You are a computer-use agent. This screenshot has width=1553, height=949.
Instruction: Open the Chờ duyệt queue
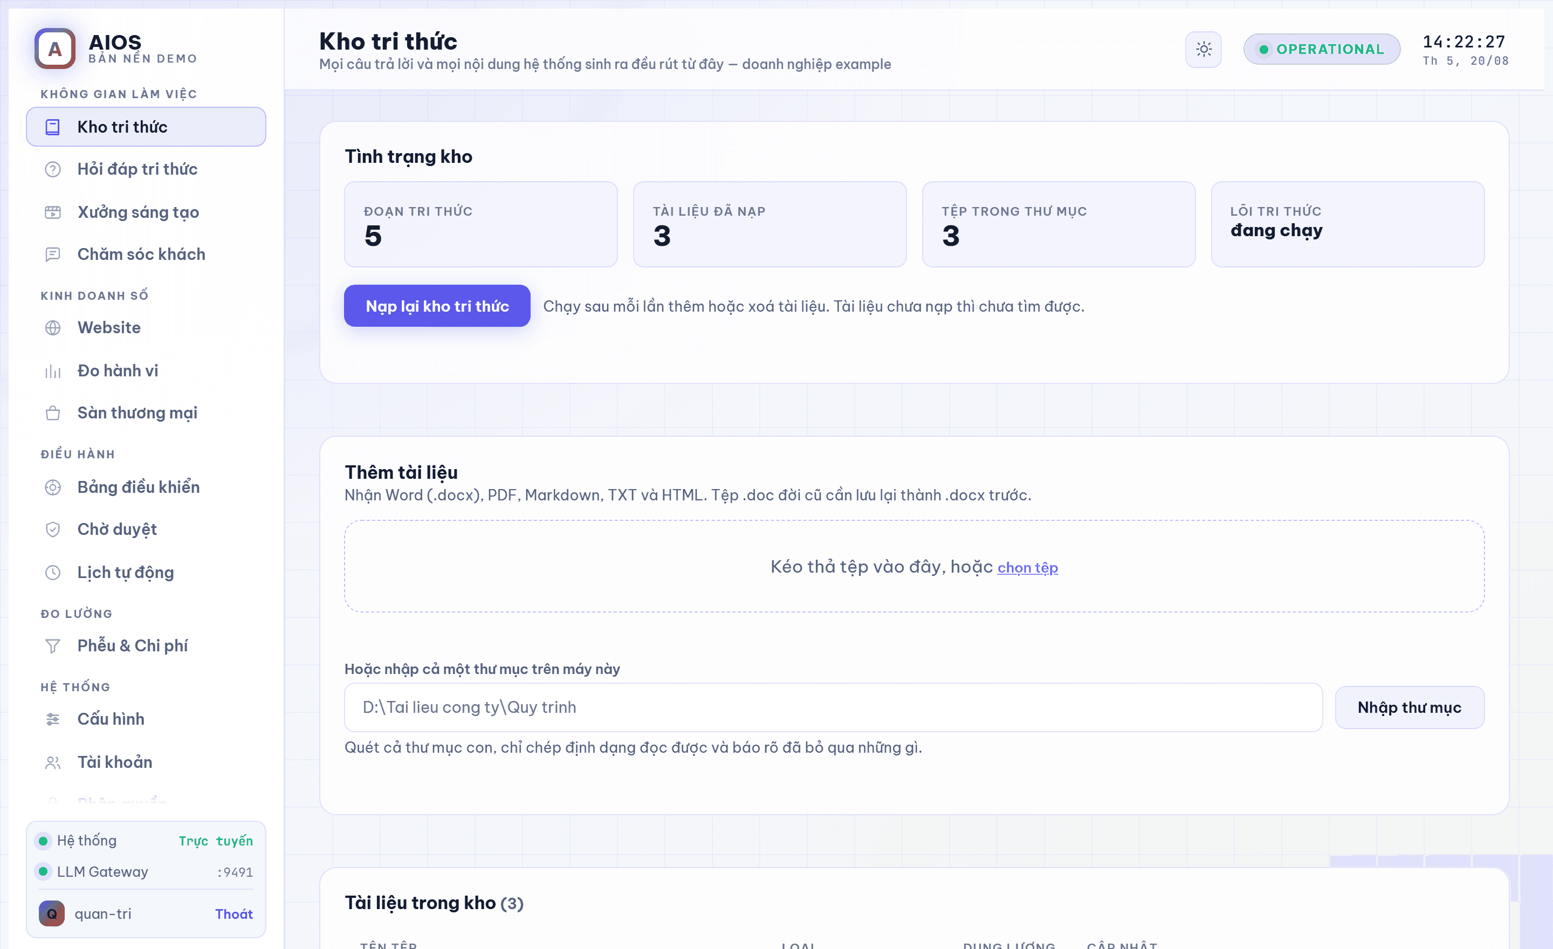[x=146, y=529]
